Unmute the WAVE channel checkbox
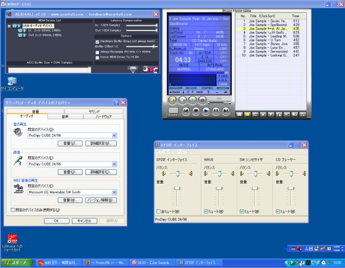The image size is (345, 268). (205, 212)
